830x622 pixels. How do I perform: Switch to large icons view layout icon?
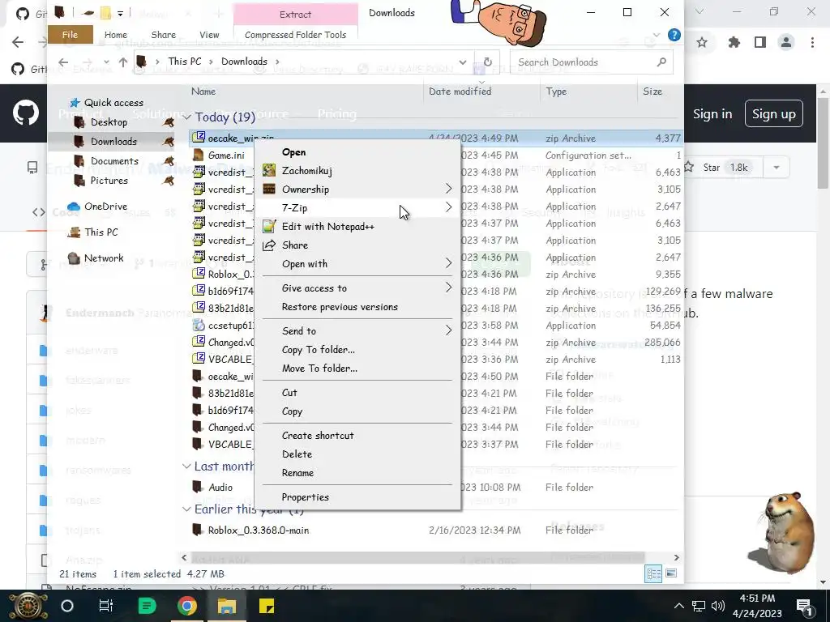[670, 573]
